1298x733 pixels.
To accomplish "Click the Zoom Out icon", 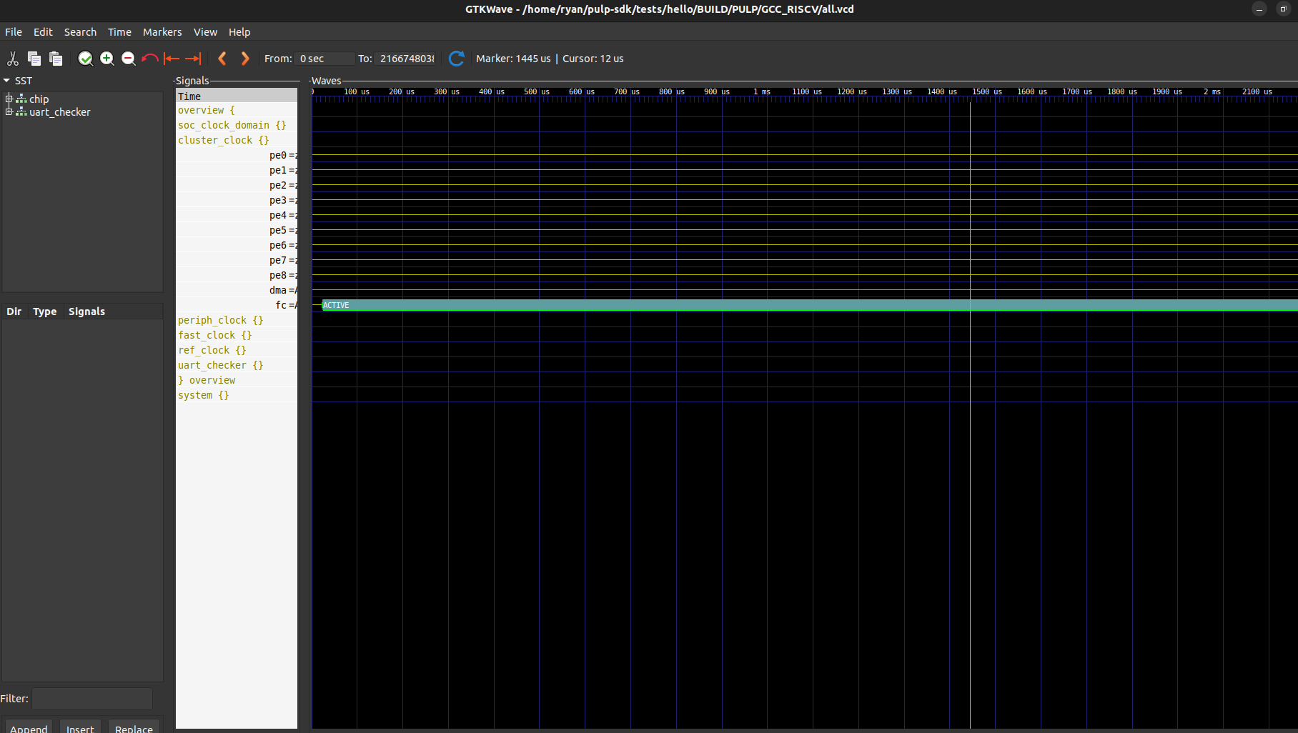I will [x=129, y=59].
